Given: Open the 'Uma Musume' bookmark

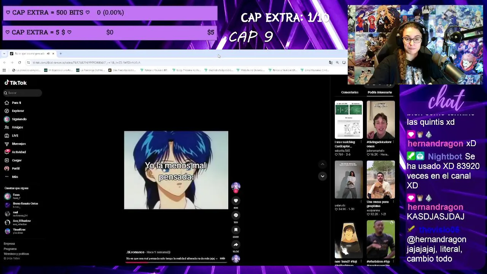Looking at the screenshot, I should click(315, 70).
